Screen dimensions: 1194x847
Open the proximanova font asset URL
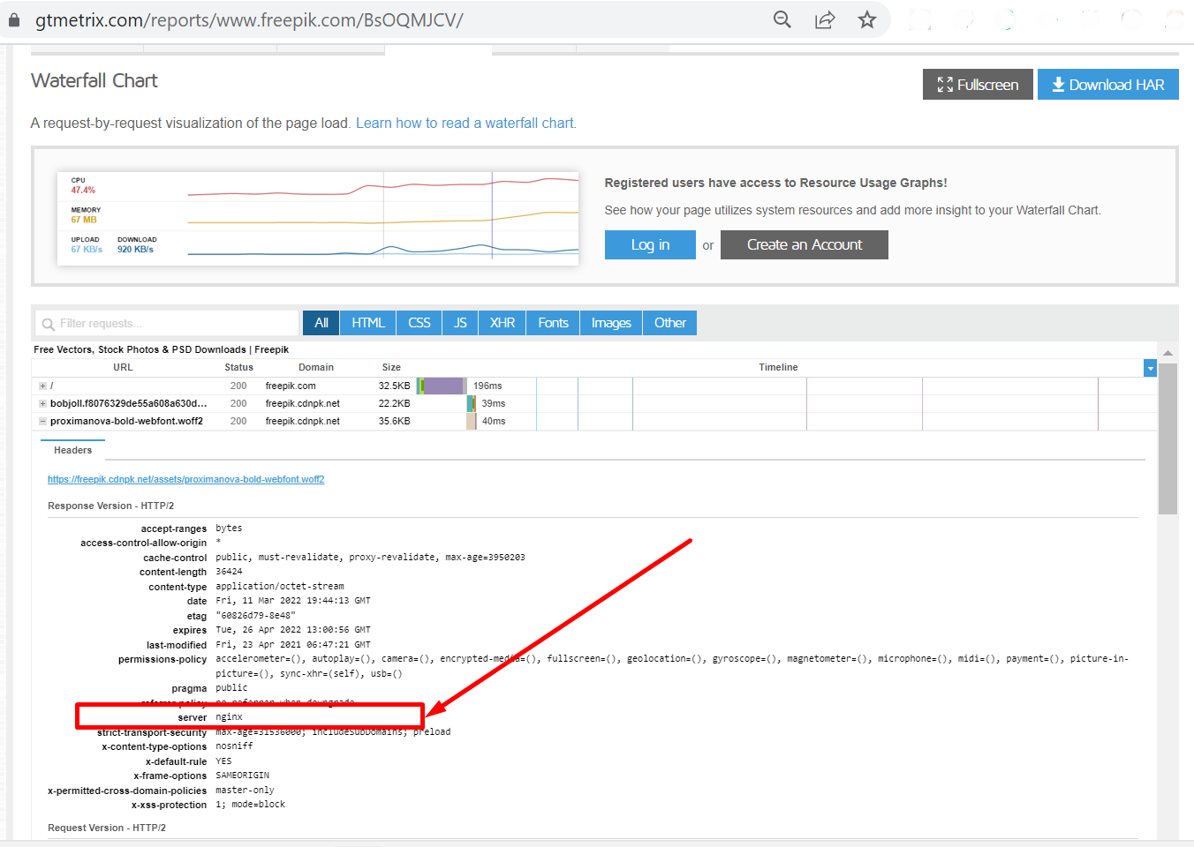185,480
